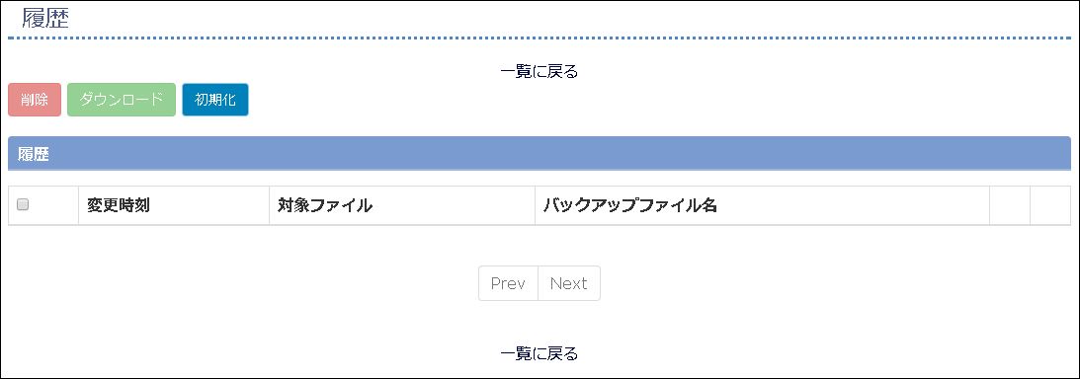Click the last empty header cell in table
This screenshot has height=379, width=1080.
tap(1050, 205)
